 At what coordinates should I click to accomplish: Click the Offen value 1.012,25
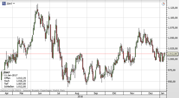[21, 78]
